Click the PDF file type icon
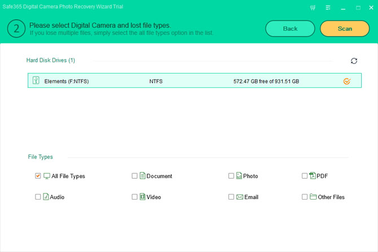Image resolution: width=378 pixels, height=252 pixels. coord(313,176)
